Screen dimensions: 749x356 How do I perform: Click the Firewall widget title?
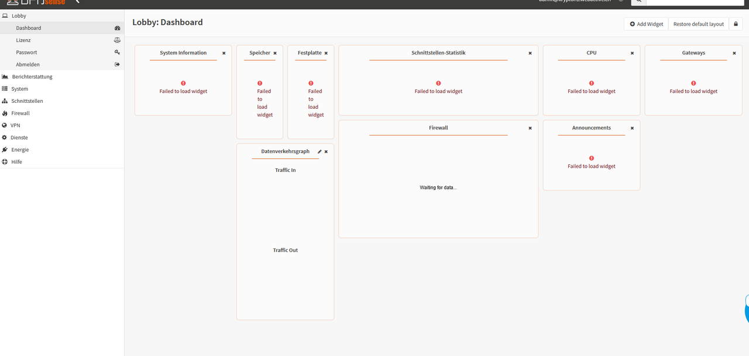438,127
